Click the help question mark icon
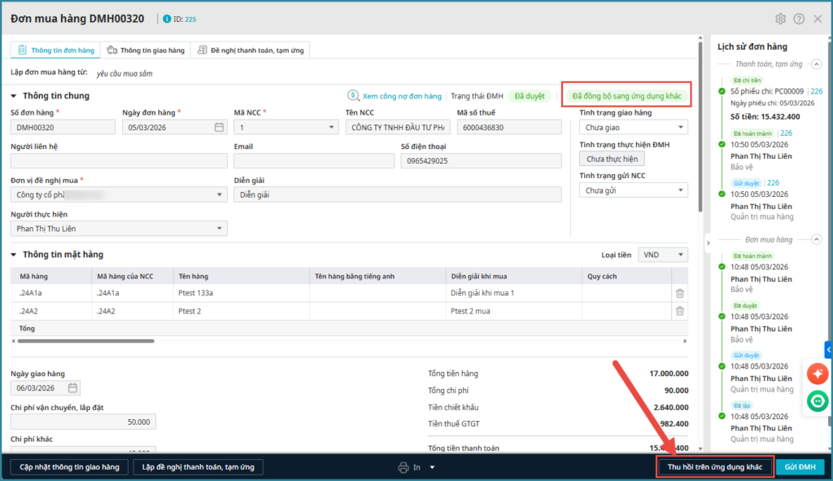Screen dimensions: 833x481 pos(799,19)
